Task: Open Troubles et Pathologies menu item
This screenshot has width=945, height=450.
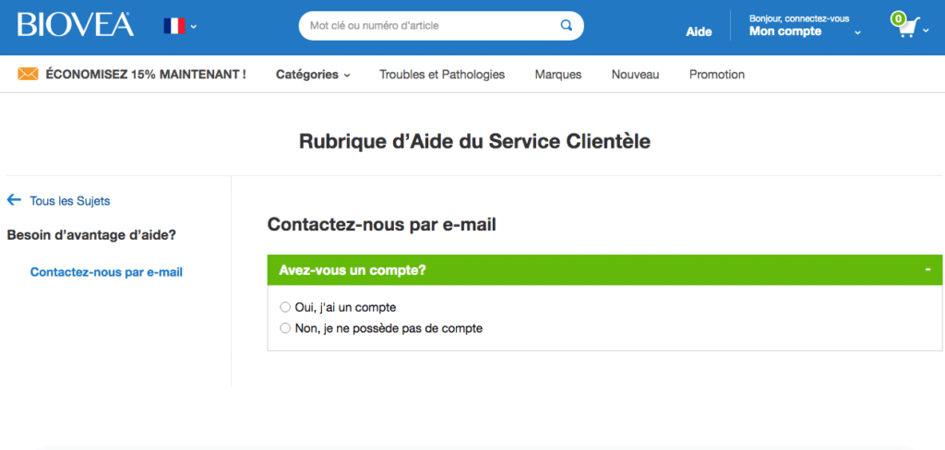Action: click(442, 75)
